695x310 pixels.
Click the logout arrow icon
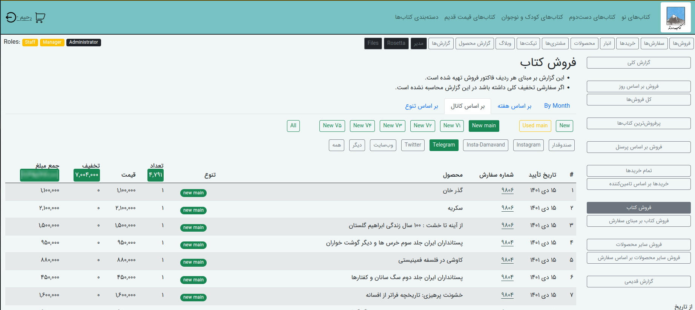pos(11,17)
